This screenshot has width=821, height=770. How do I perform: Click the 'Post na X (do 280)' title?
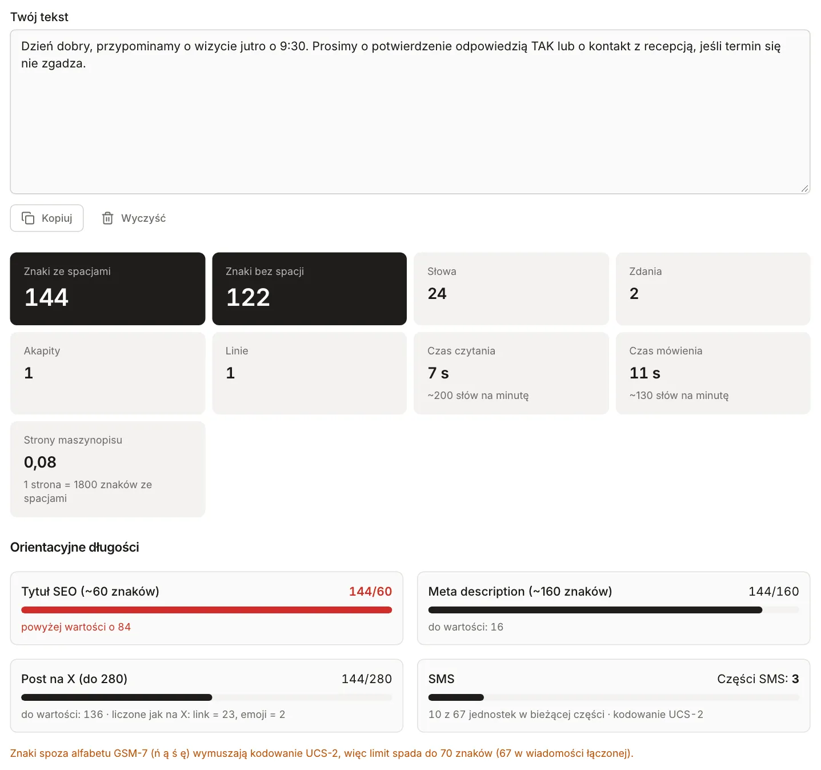coord(74,679)
